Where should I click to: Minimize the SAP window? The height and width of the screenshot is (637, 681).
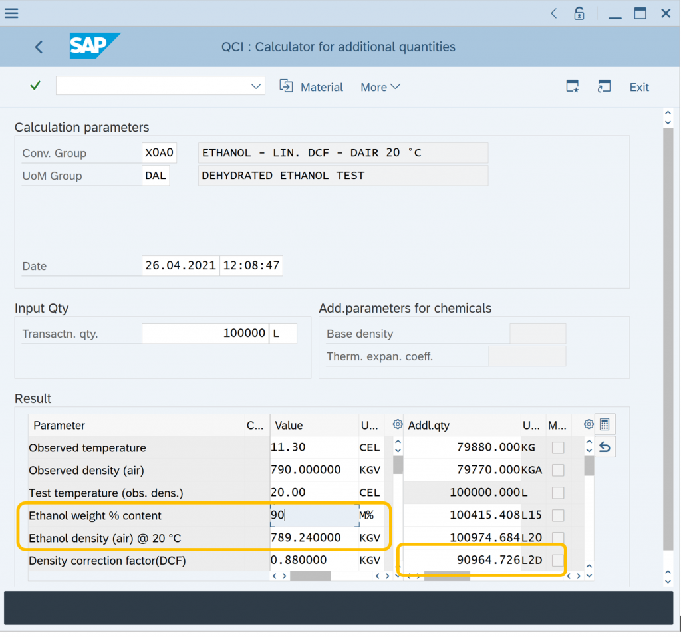click(x=615, y=17)
